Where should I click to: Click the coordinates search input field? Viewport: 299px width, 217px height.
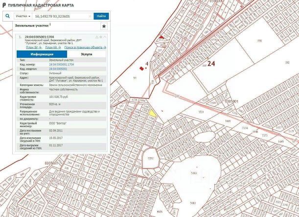pos(60,16)
